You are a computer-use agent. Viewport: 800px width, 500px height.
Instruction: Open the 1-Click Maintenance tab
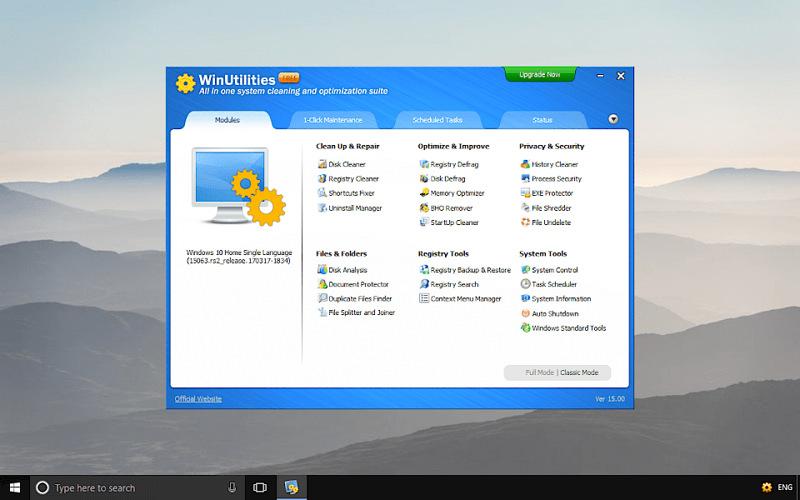point(332,120)
